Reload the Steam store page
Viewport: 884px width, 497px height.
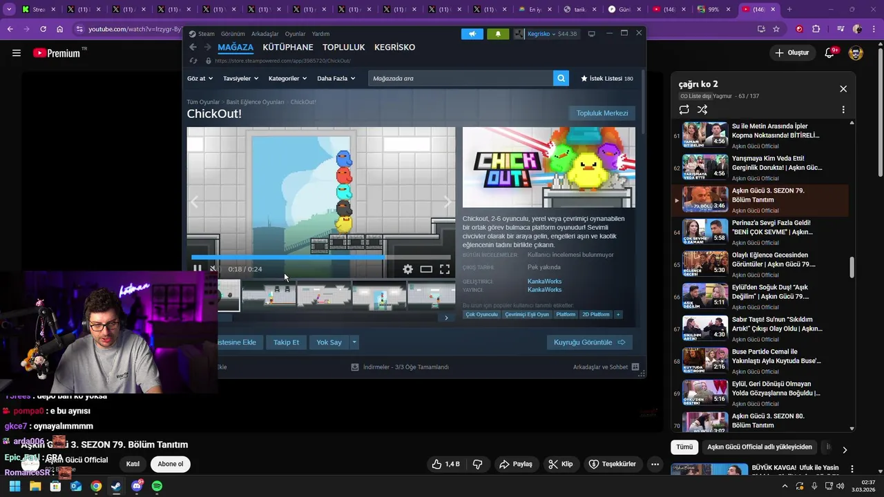[193, 61]
